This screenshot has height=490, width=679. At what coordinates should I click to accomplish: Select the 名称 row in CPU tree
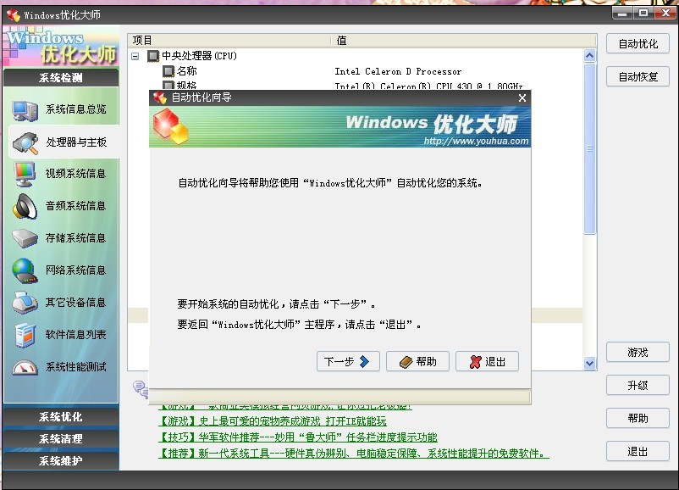(x=186, y=70)
